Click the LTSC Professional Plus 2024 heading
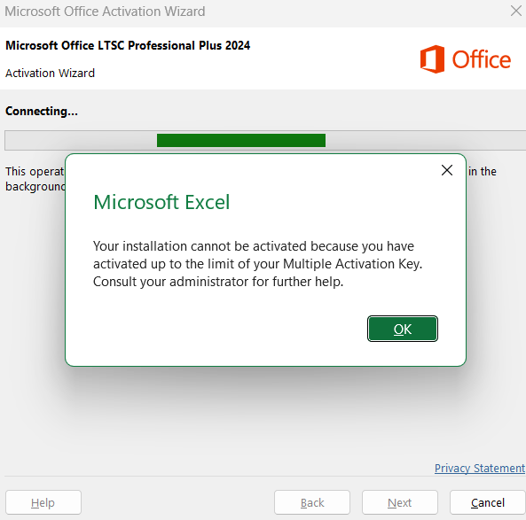The height and width of the screenshot is (520, 526). tap(128, 45)
